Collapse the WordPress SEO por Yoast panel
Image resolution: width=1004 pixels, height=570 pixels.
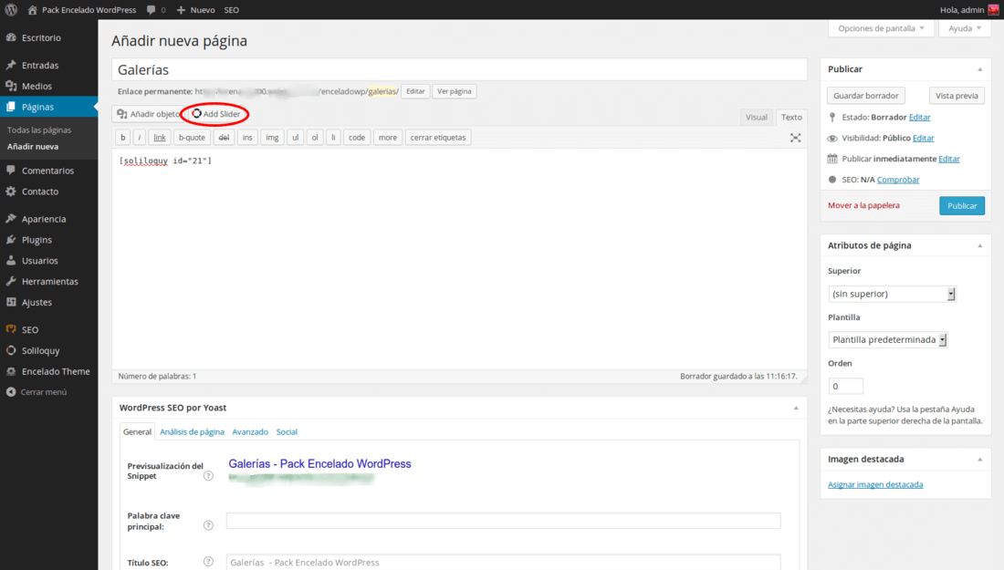coord(796,409)
